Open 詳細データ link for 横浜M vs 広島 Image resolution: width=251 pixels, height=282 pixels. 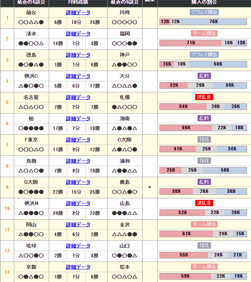[78, 203]
